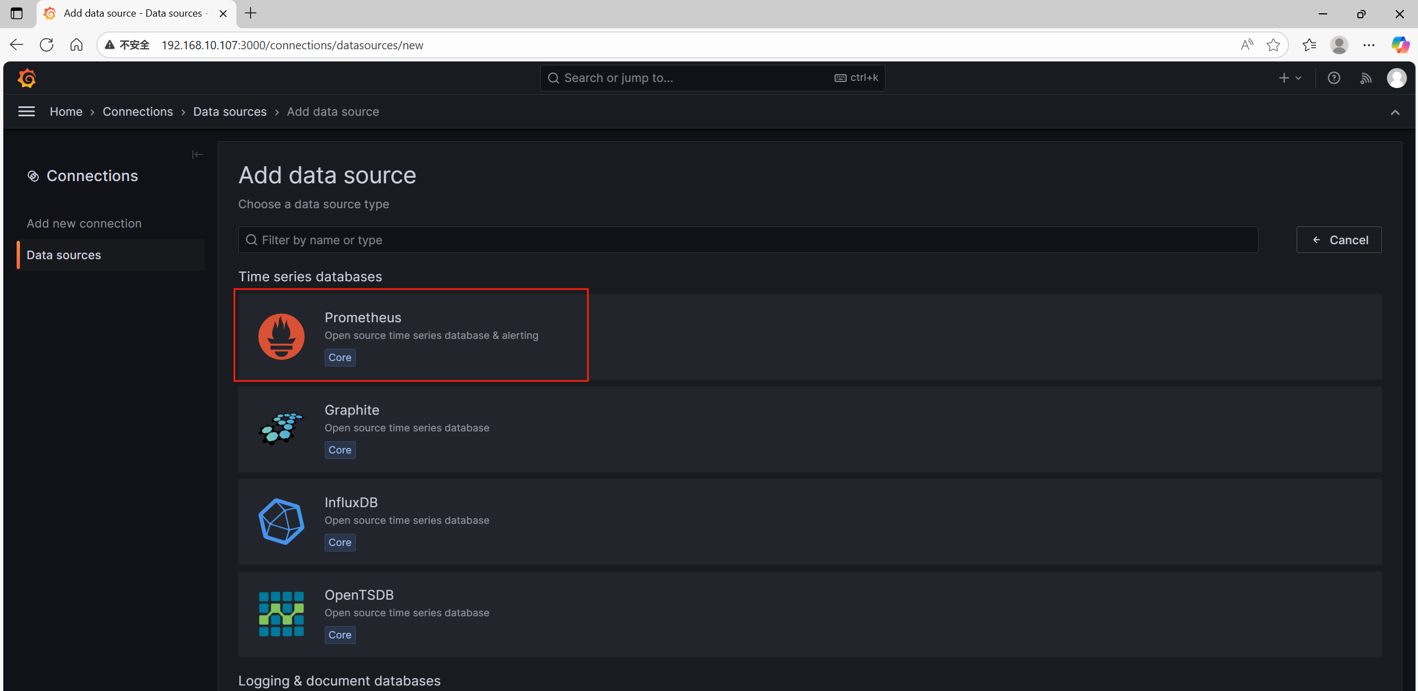The height and width of the screenshot is (691, 1418).
Task: Open browser favorites list icon
Action: click(1309, 45)
